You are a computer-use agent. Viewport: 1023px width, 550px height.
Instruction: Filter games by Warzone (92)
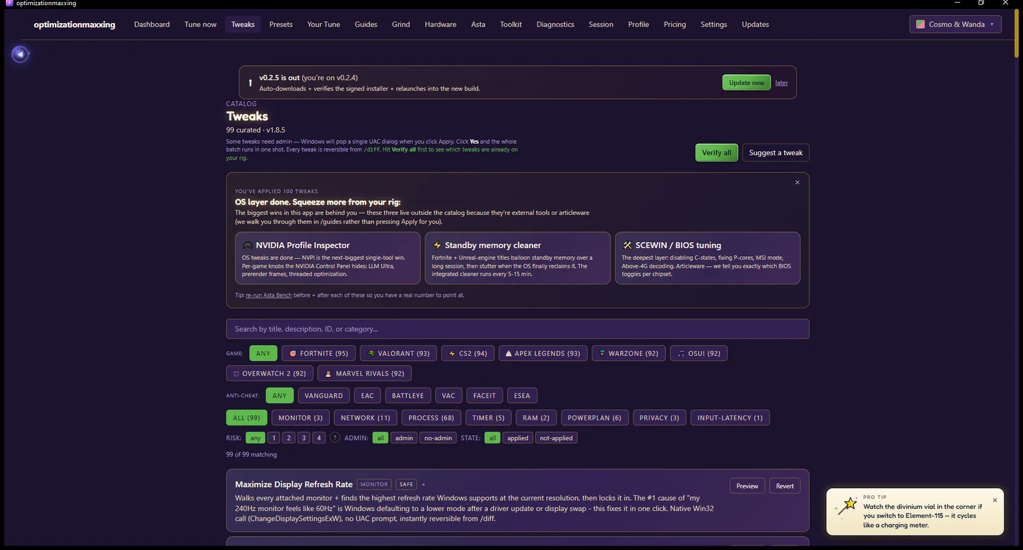point(629,353)
